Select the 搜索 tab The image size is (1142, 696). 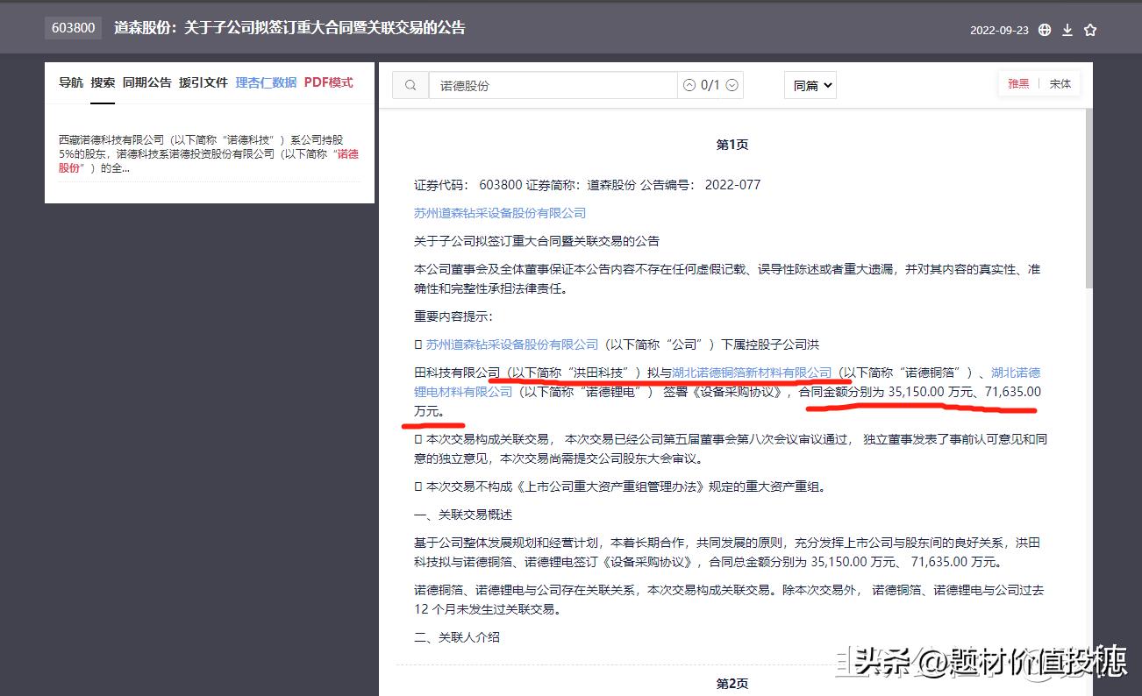coord(103,82)
